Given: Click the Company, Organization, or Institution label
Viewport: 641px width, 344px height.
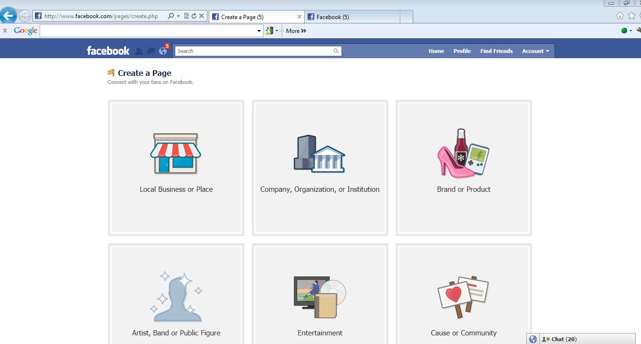Looking at the screenshot, I should click(320, 189).
